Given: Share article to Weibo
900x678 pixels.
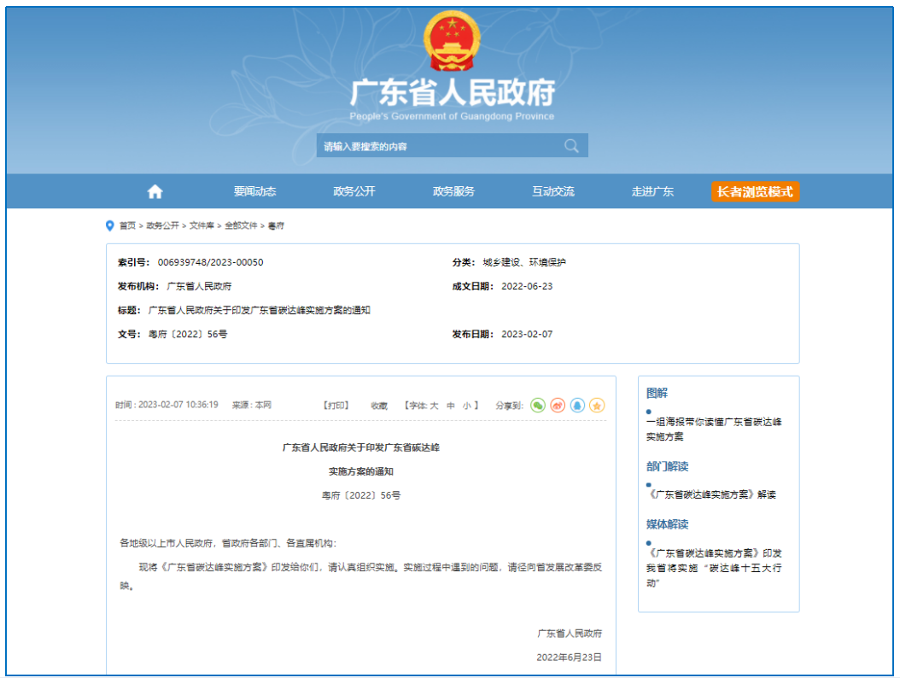Looking at the screenshot, I should point(558,406).
